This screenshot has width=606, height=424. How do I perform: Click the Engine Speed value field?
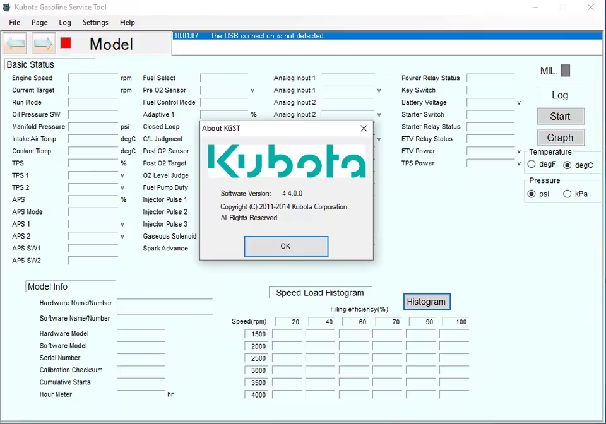(93, 78)
